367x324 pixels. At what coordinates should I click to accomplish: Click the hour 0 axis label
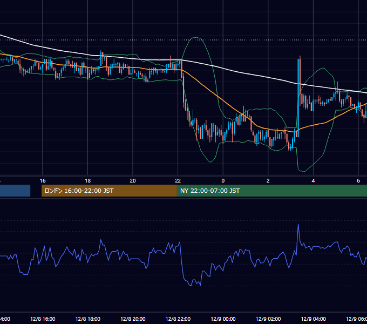click(x=223, y=181)
